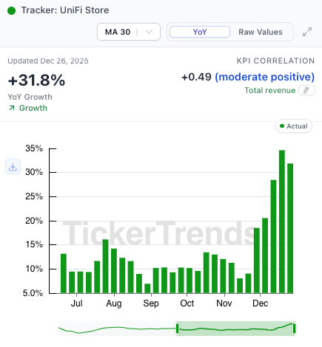The height and width of the screenshot is (347, 322).
Task: Click the +0.49 correlation value
Action: 196,77
